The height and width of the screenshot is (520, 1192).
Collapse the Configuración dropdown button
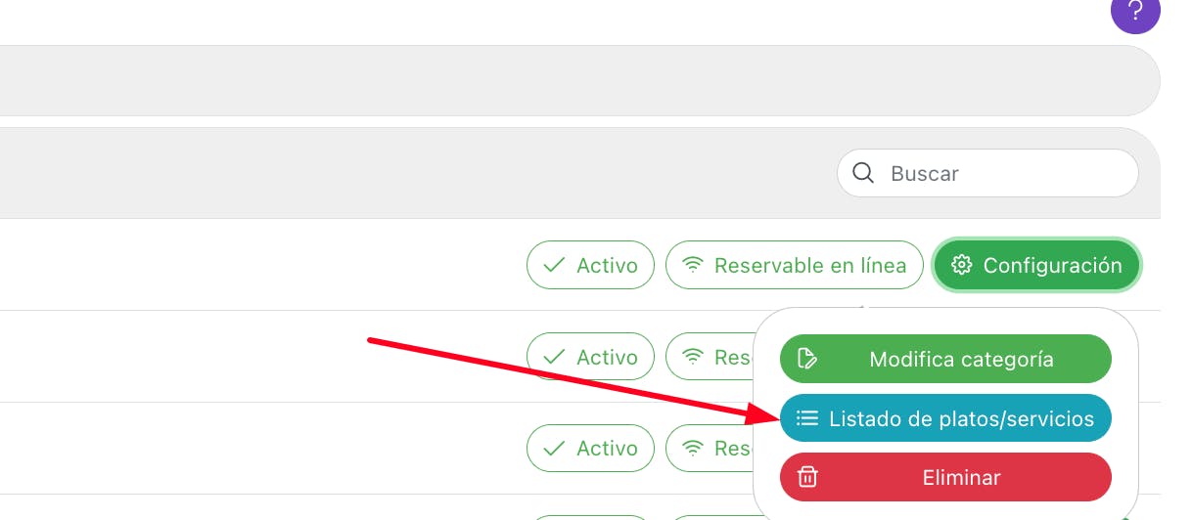point(1037,265)
